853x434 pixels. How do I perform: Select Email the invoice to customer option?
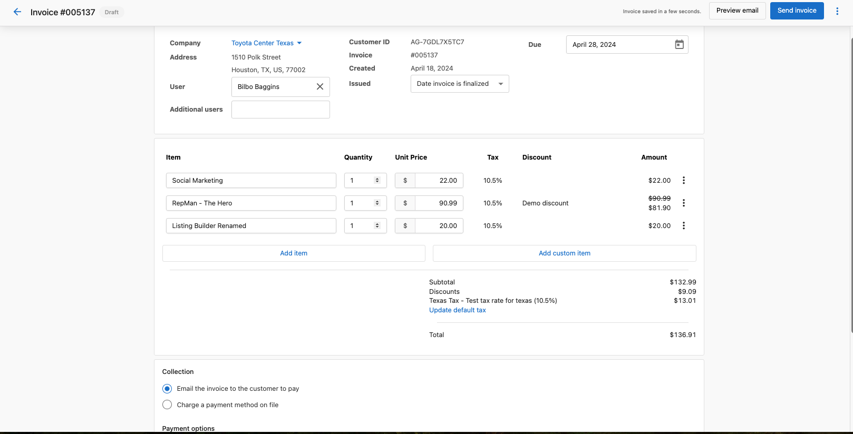click(167, 389)
